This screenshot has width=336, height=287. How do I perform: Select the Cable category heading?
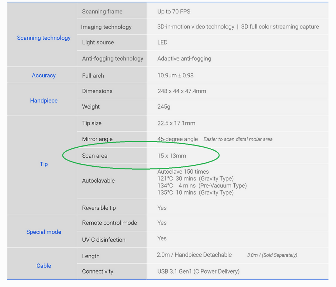pyautogui.click(x=44, y=266)
